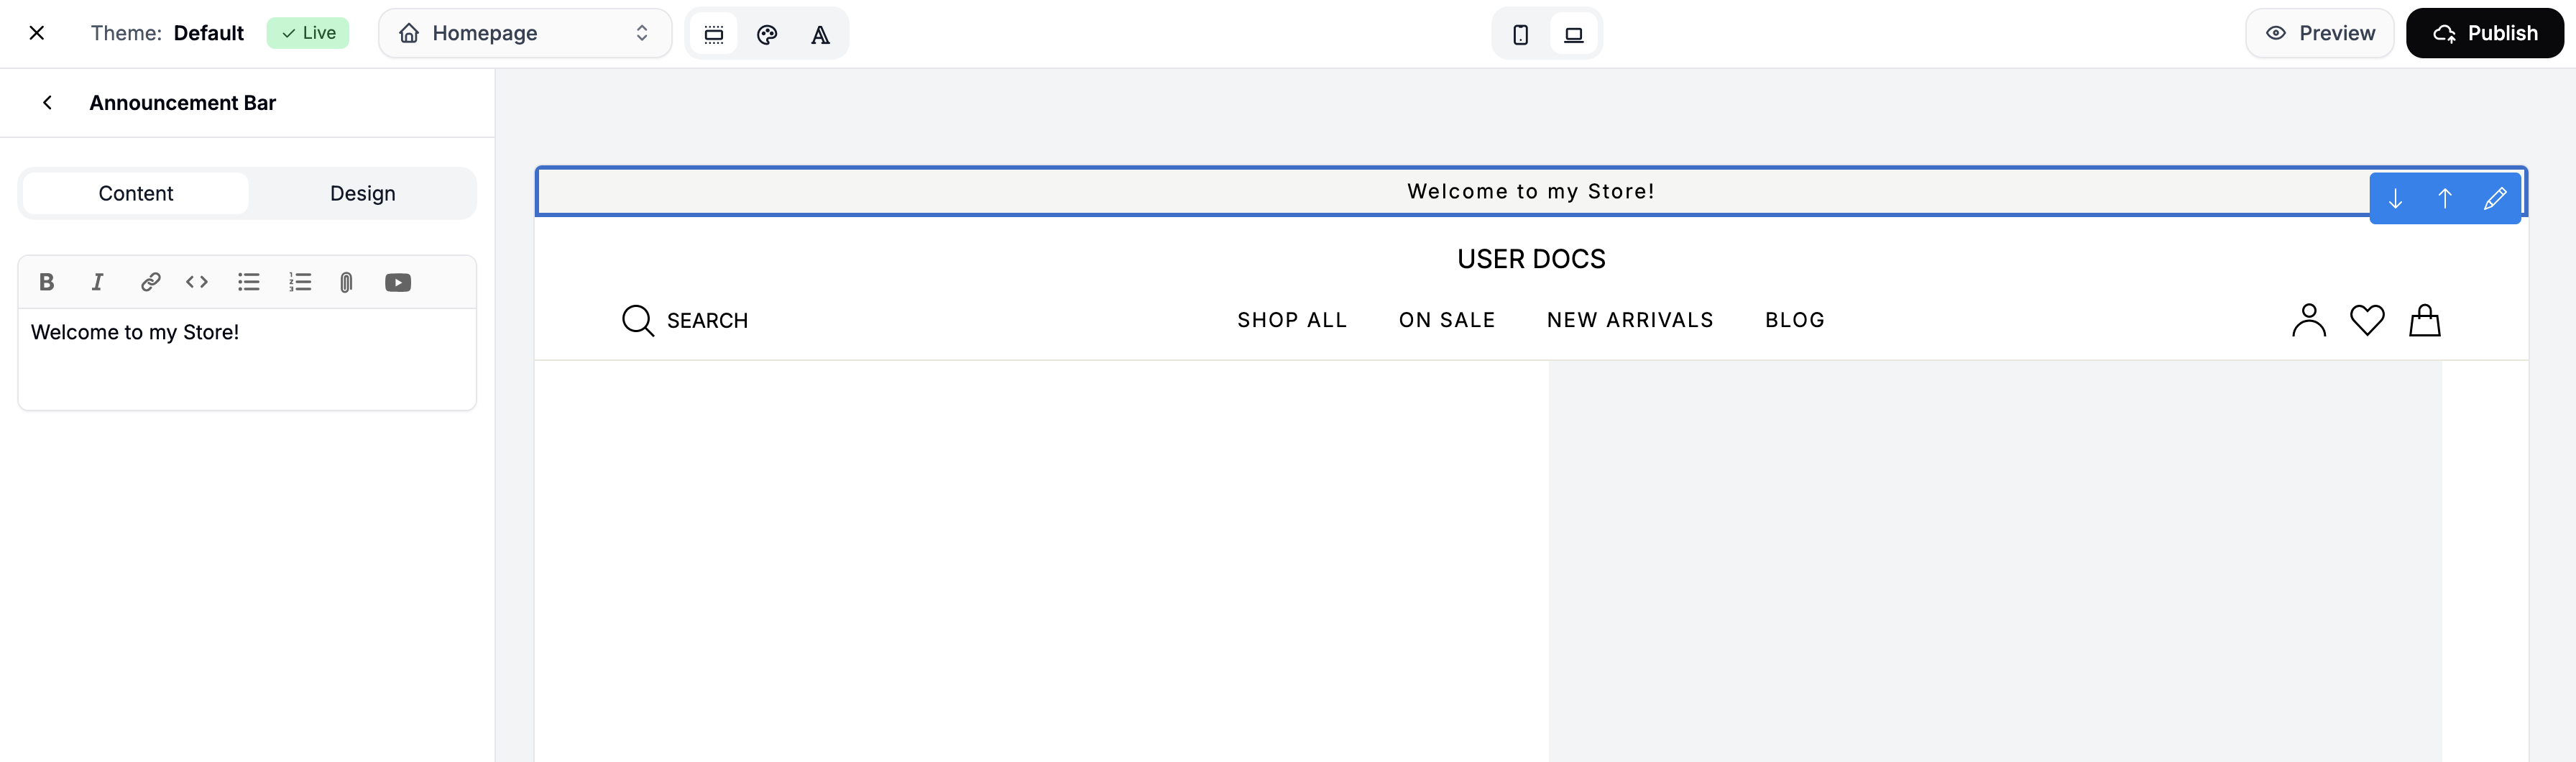Select the Content tab
Image resolution: width=2576 pixels, height=762 pixels.
coord(136,193)
